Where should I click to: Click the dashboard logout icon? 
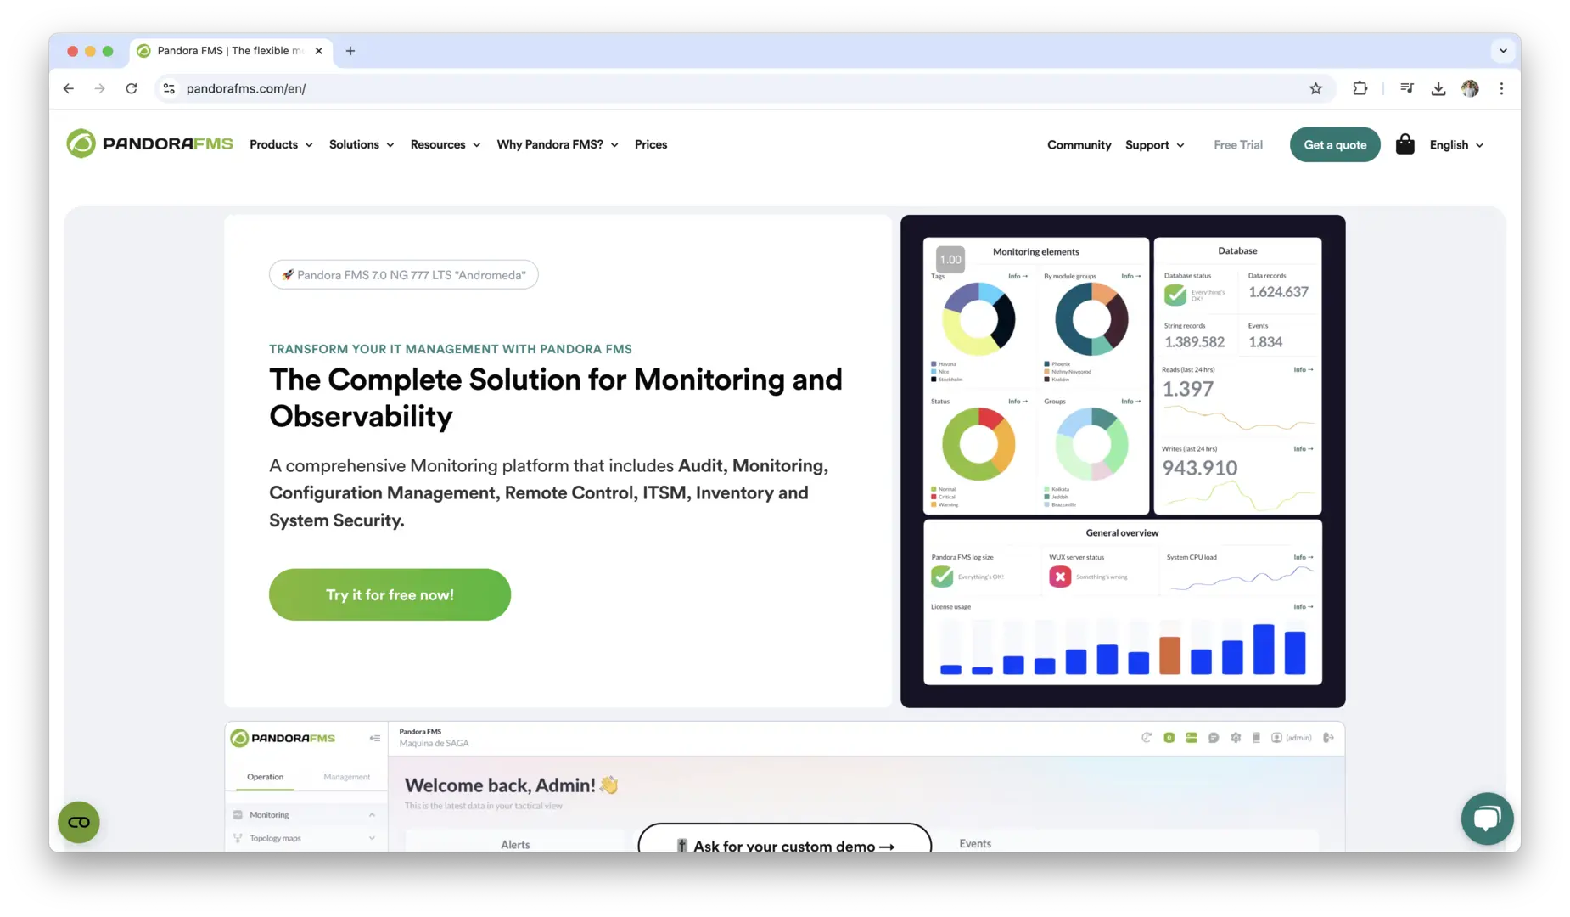[x=1328, y=738]
